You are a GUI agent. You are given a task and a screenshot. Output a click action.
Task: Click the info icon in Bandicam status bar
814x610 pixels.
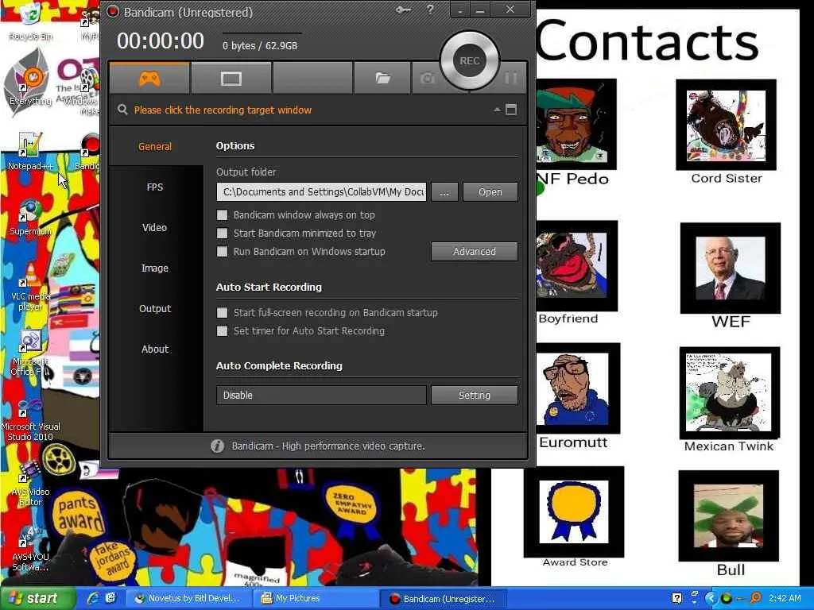tap(218, 446)
